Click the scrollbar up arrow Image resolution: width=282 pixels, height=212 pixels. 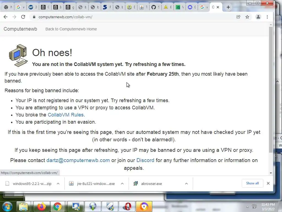271,25
